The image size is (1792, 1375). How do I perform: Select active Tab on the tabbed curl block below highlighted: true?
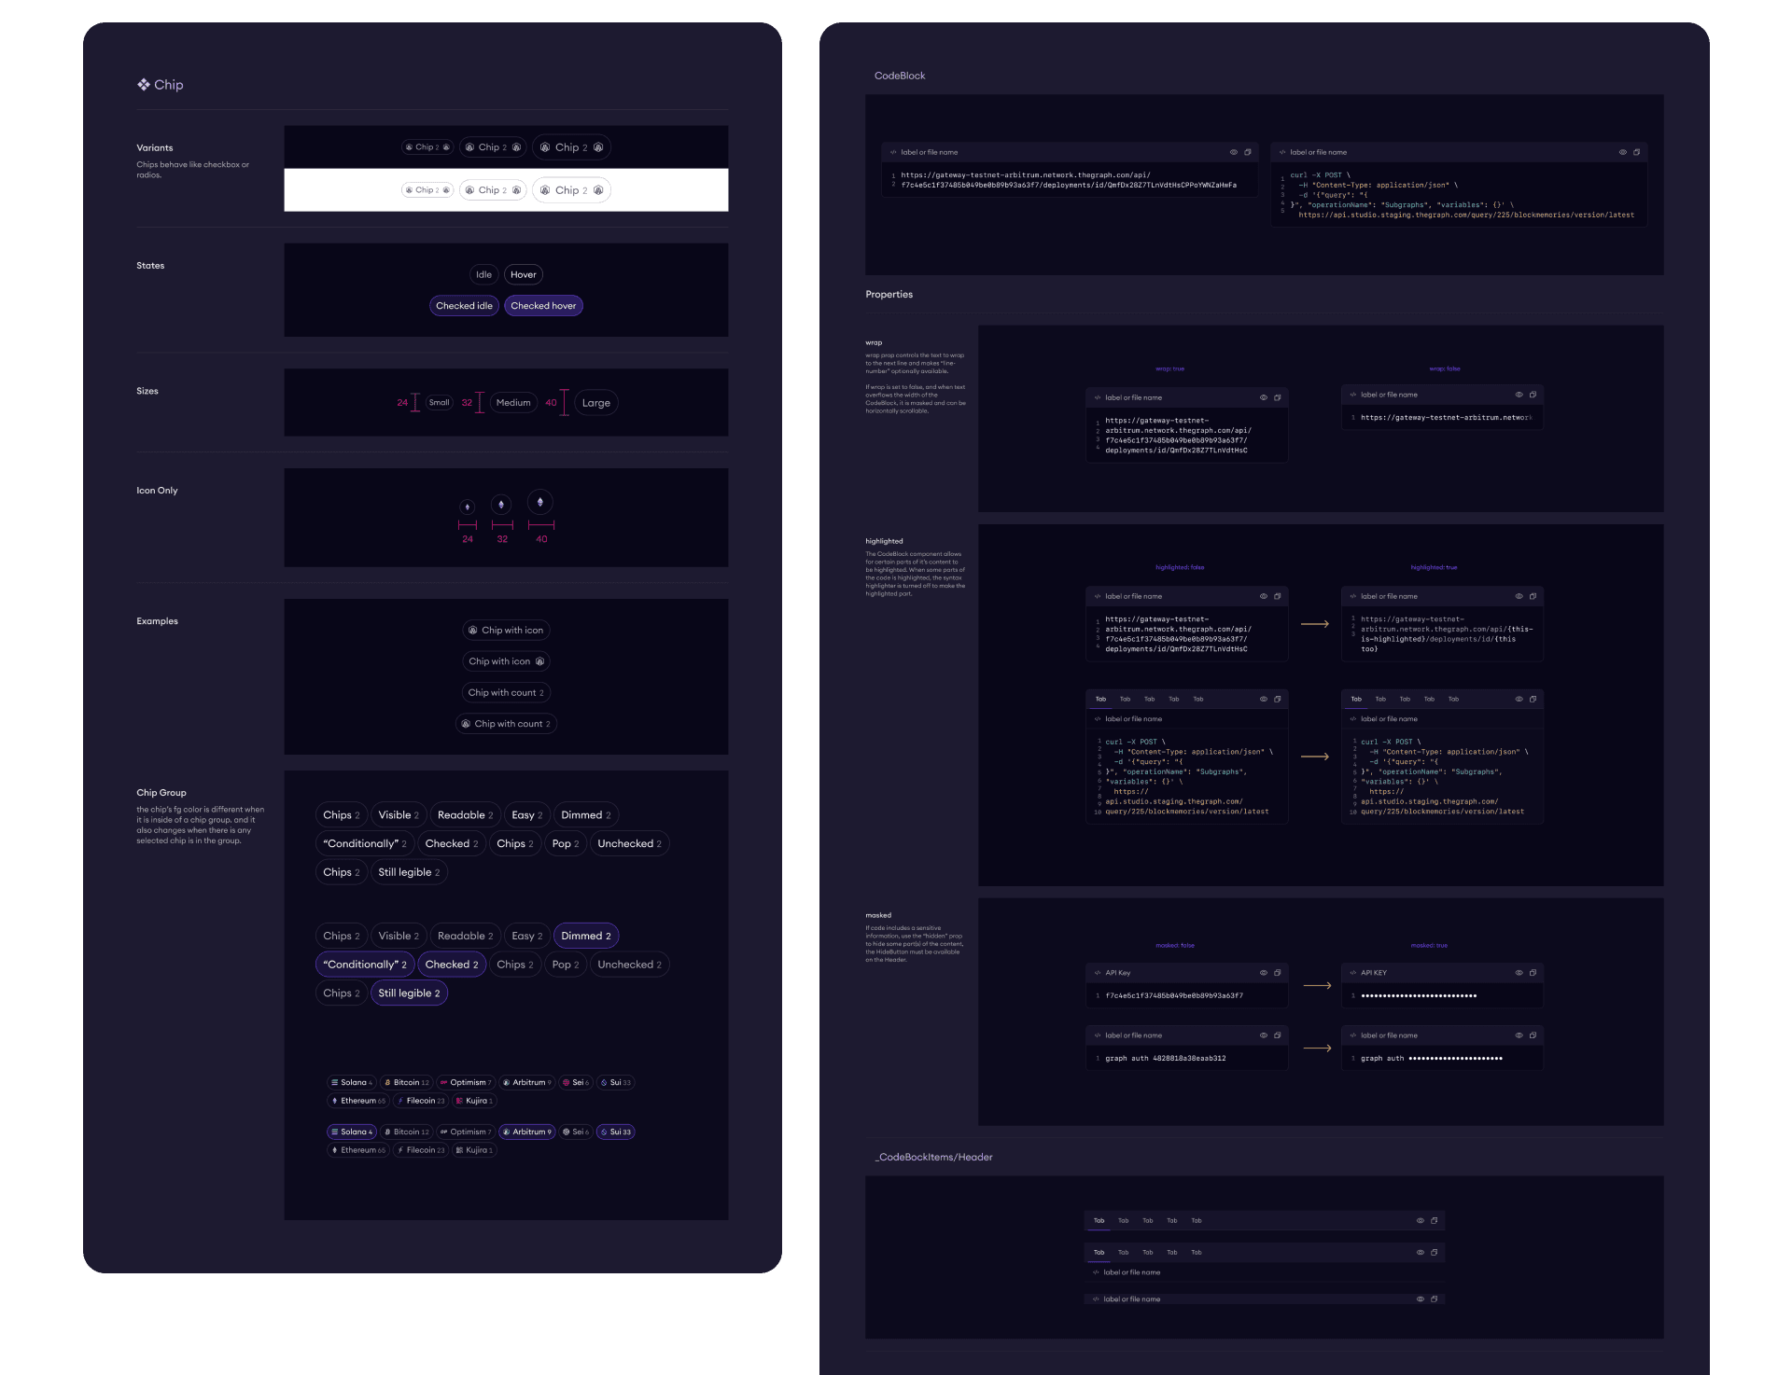(1356, 699)
